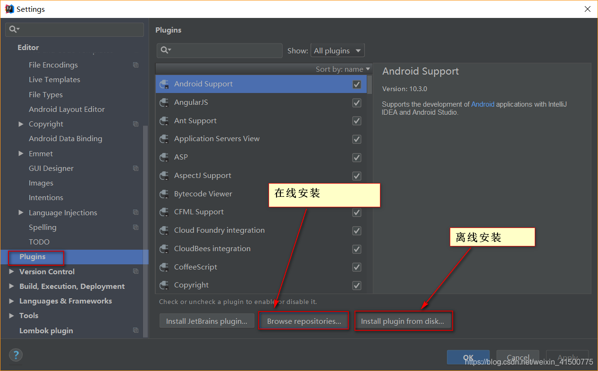
Task: Toggle the CFML Support checkbox
Action: 357,212
